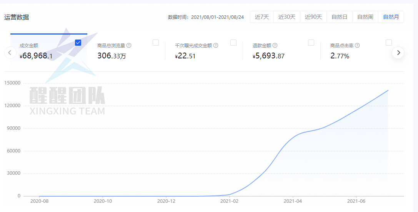Image resolution: width=418 pixels, height=212 pixels.
Task: Click the 2021-06 axis label
Action: point(356,201)
